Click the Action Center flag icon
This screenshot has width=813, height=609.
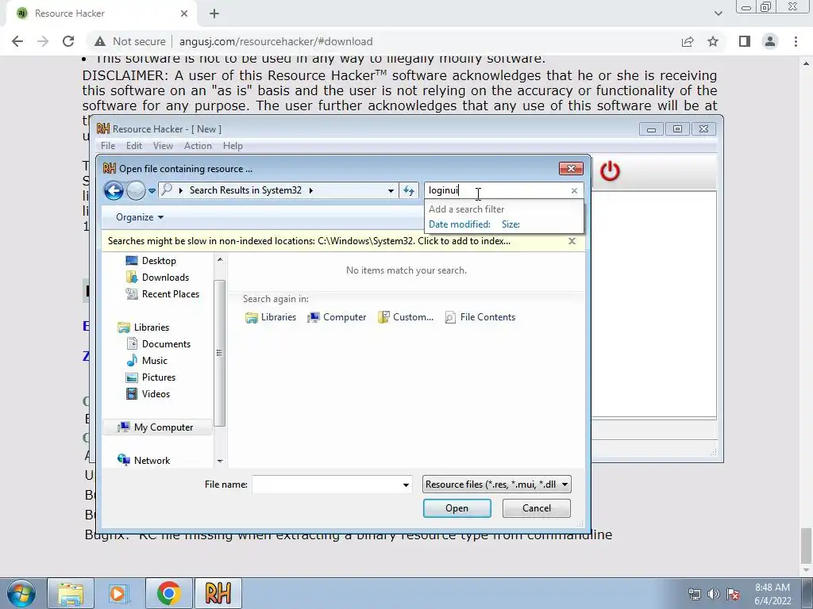click(733, 593)
